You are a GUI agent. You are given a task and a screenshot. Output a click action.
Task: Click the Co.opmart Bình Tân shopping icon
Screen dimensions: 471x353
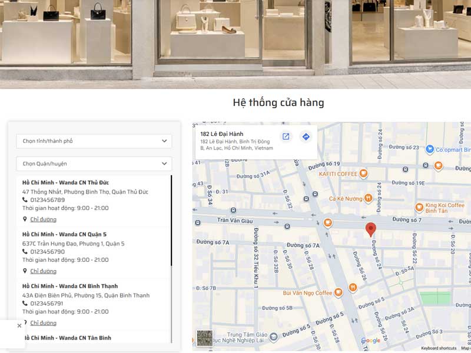pos(430,149)
